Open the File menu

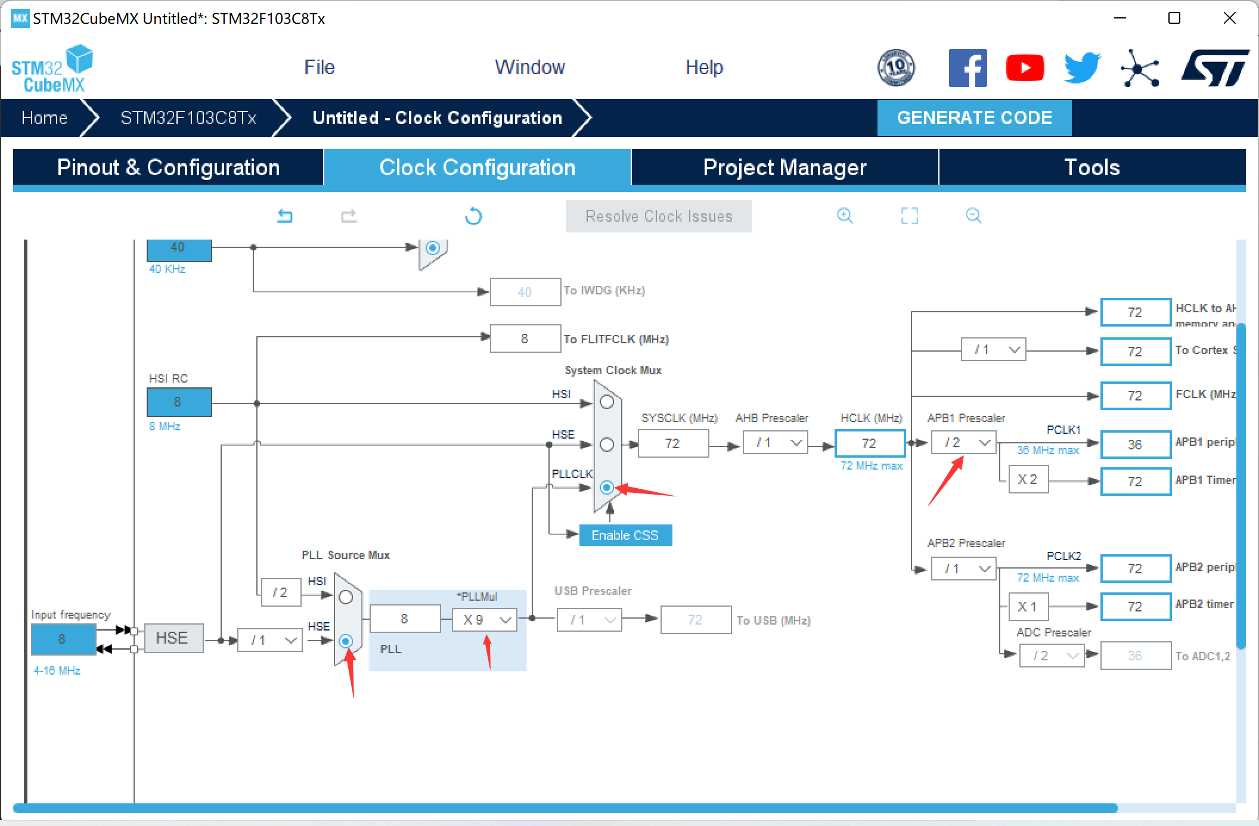tap(320, 67)
